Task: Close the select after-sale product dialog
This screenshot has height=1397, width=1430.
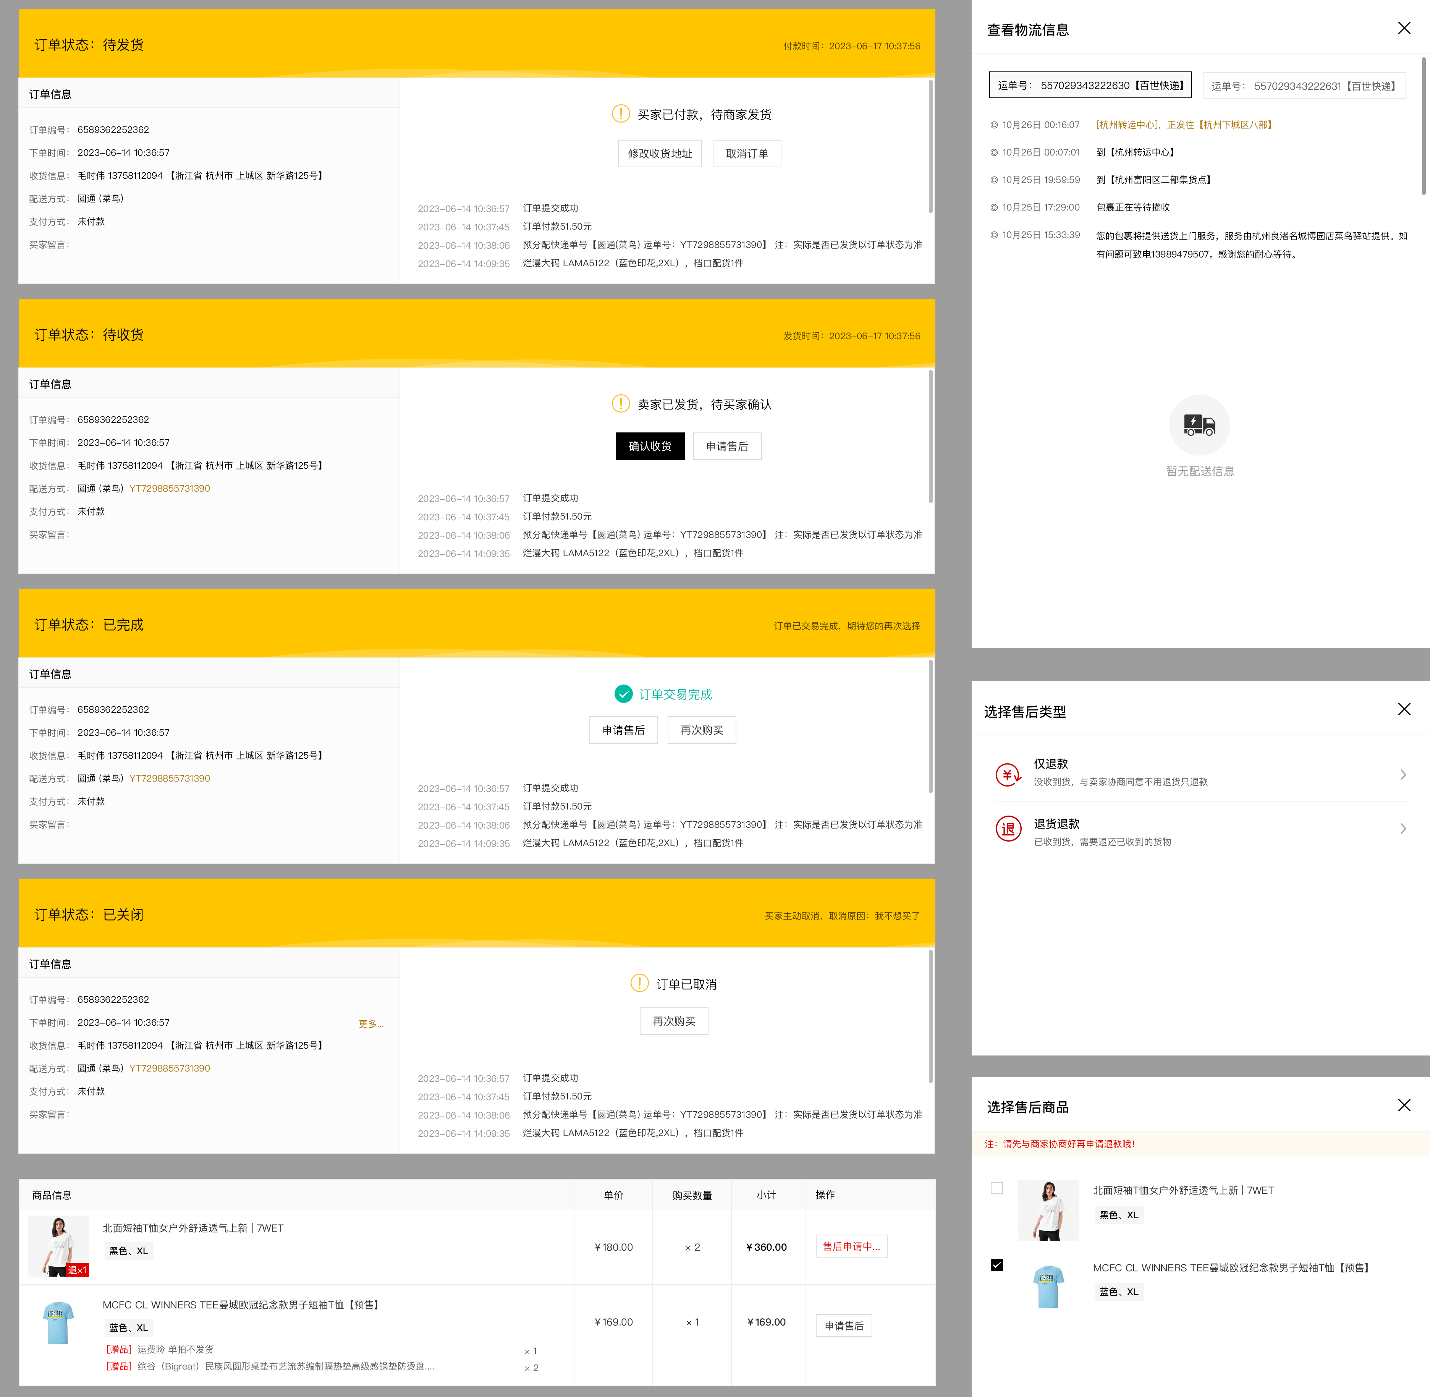Action: point(1404,1105)
